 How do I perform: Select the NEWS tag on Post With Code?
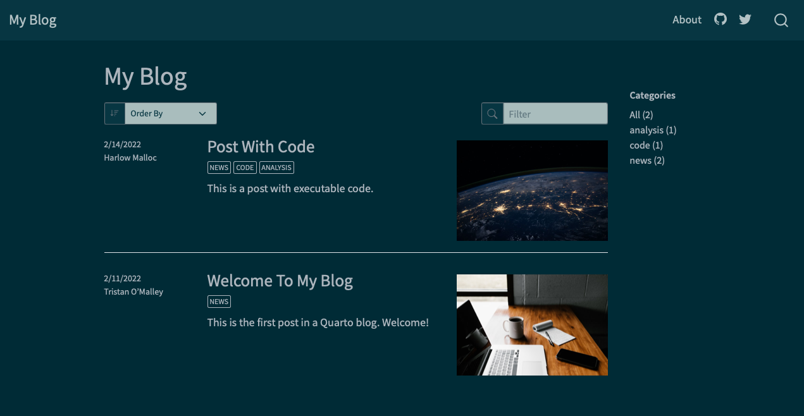(219, 168)
